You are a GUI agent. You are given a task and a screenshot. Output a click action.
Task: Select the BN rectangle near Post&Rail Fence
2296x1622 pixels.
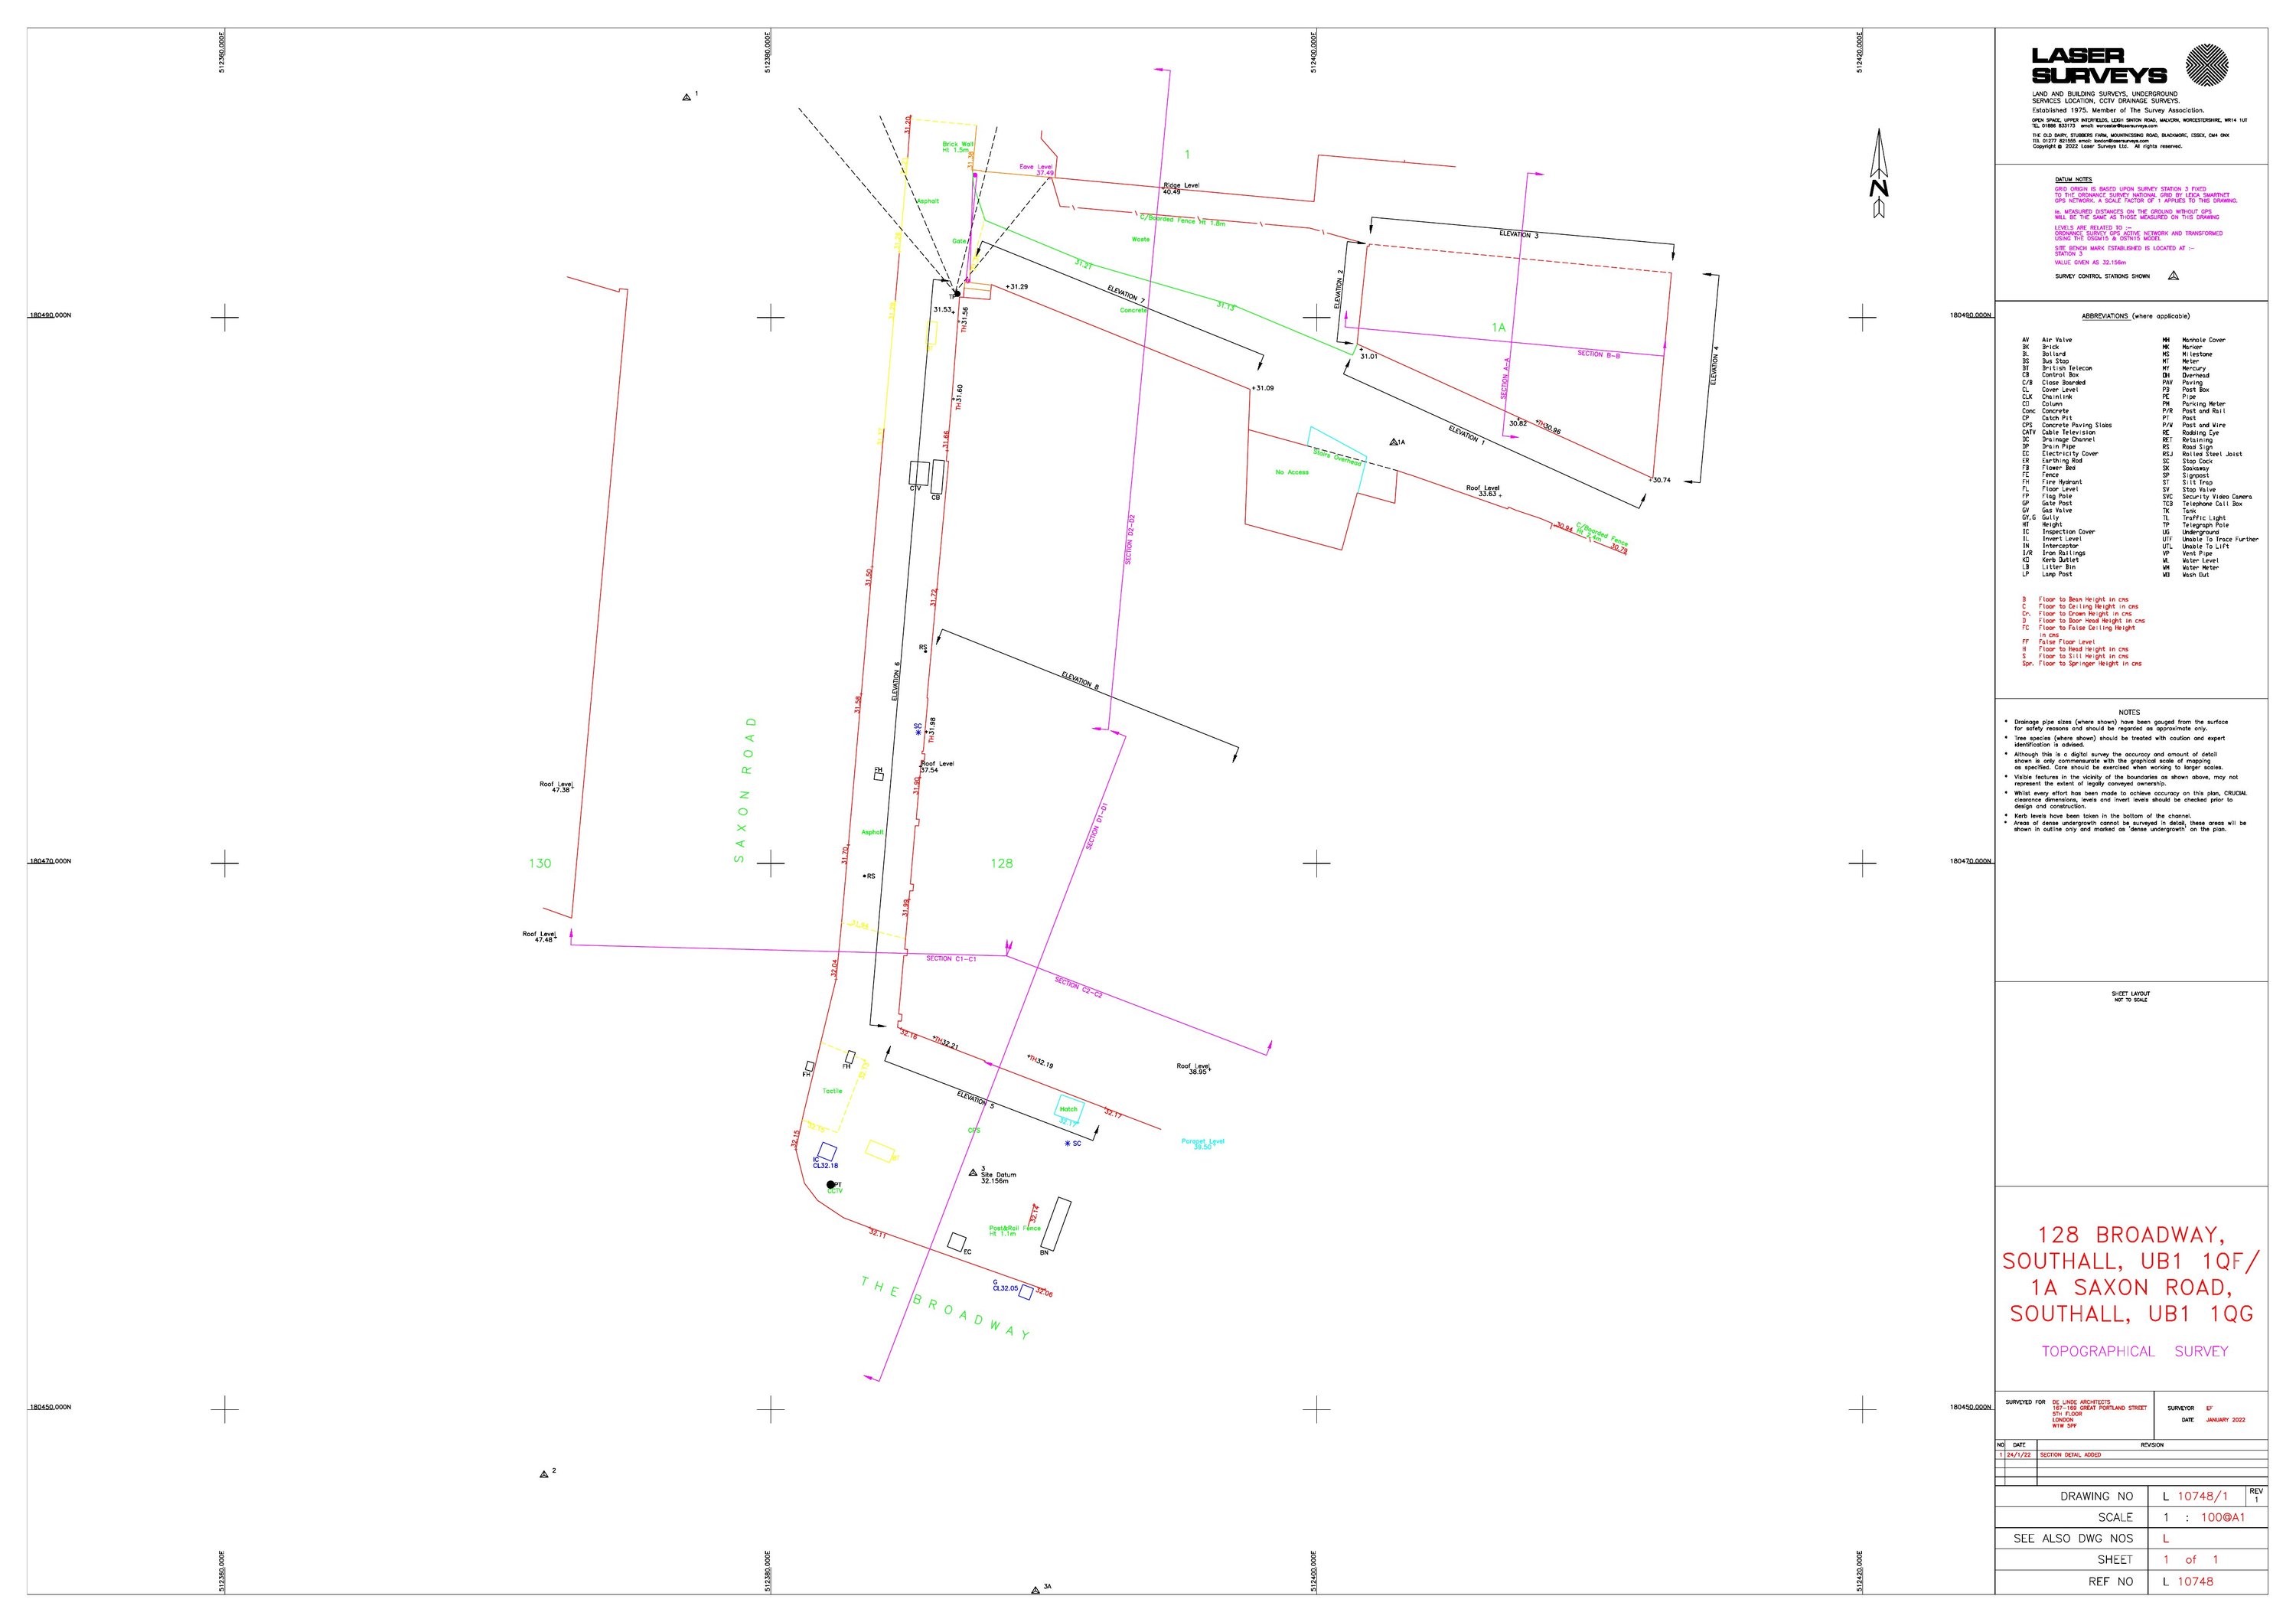point(1057,1223)
